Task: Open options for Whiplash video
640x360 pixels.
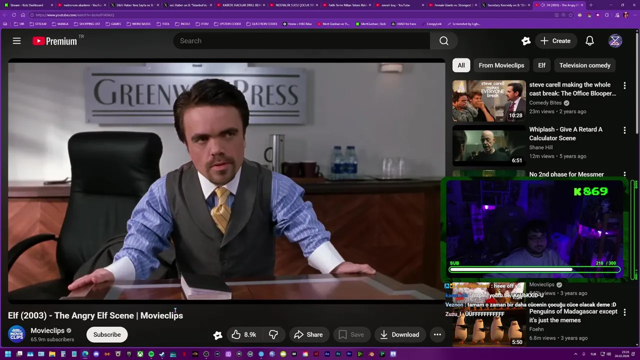Action: (624, 130)
